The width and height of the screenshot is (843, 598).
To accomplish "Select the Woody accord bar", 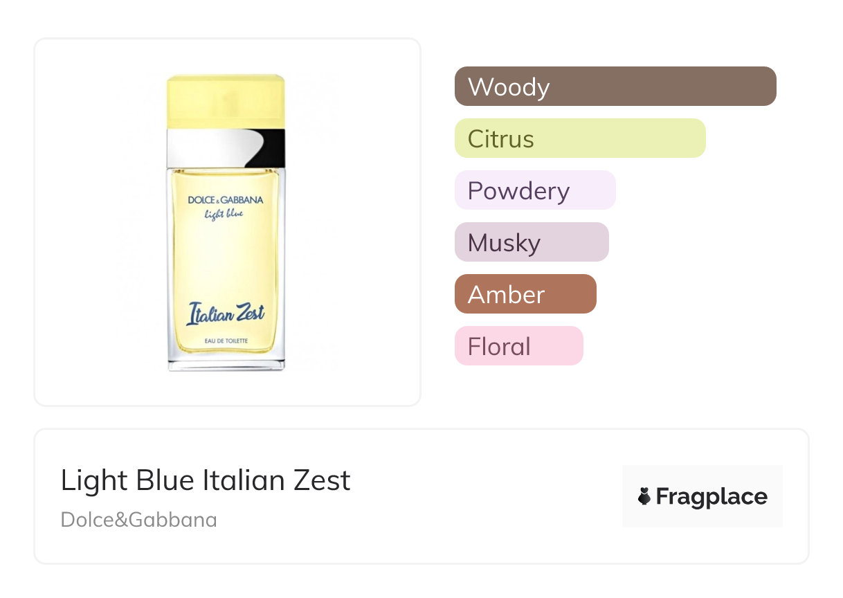I will 615,87.
